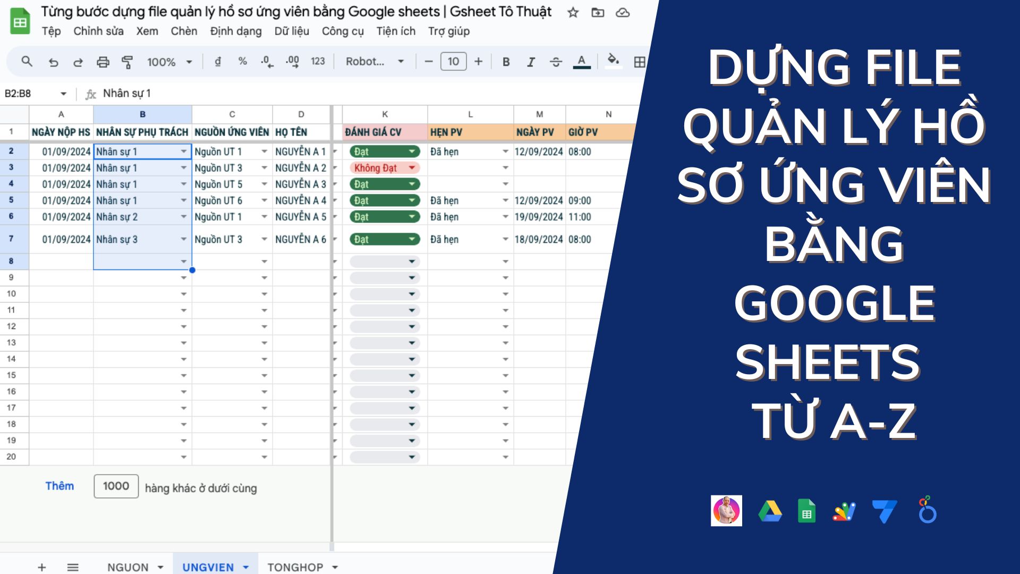The height and width of the screenshot is (574, 1020).
Task: Format selection as percent
Action: click(x=242, y=62)
